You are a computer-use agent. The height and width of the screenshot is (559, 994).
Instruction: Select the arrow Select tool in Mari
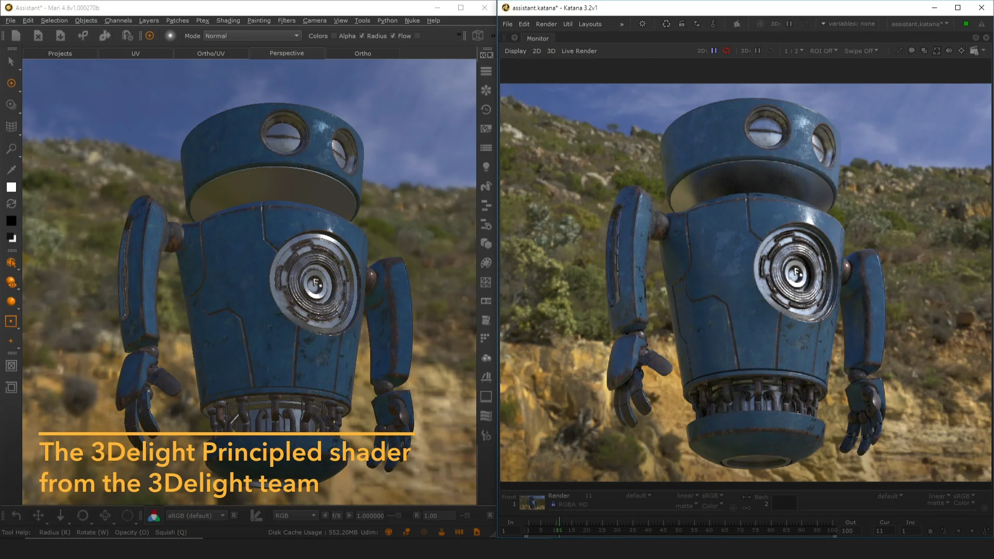11,62
